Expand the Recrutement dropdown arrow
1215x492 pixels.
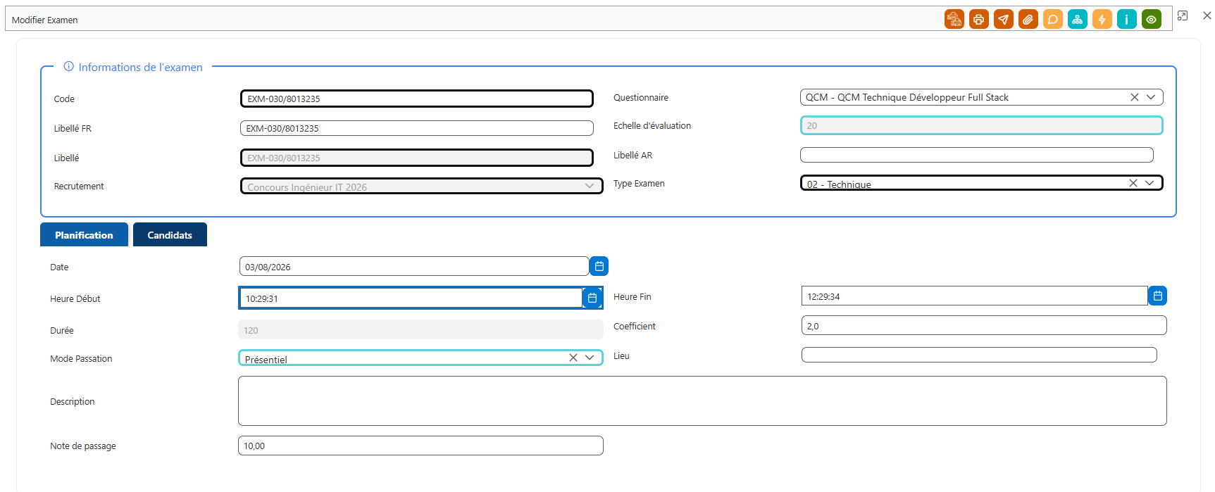pyautogui.click(x=590, y=186)
